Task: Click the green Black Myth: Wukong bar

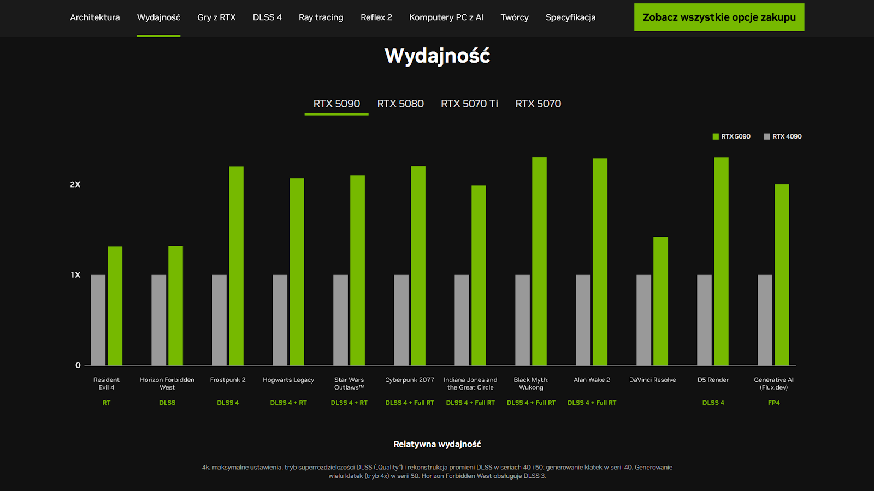Action: [539, 261]
